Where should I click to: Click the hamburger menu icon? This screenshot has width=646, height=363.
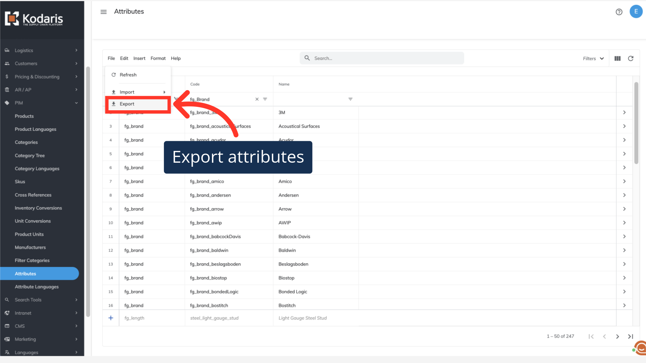103,12
